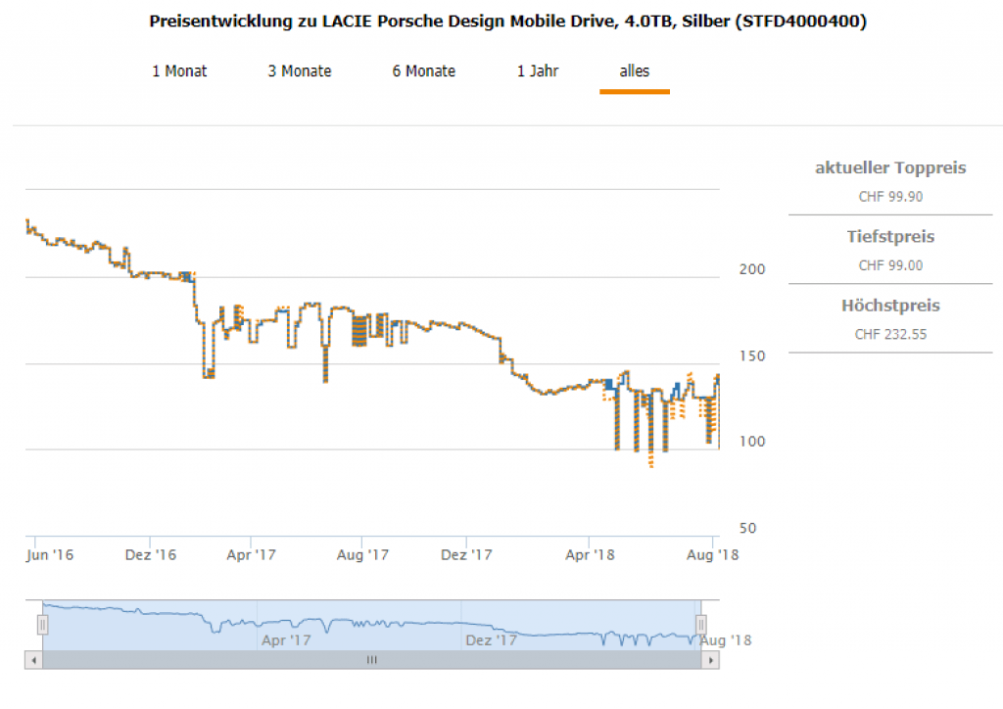This screenshot has height=709, width=1003.
Task: Select the '1 Monat' time range tab
Action: [179, 71]
